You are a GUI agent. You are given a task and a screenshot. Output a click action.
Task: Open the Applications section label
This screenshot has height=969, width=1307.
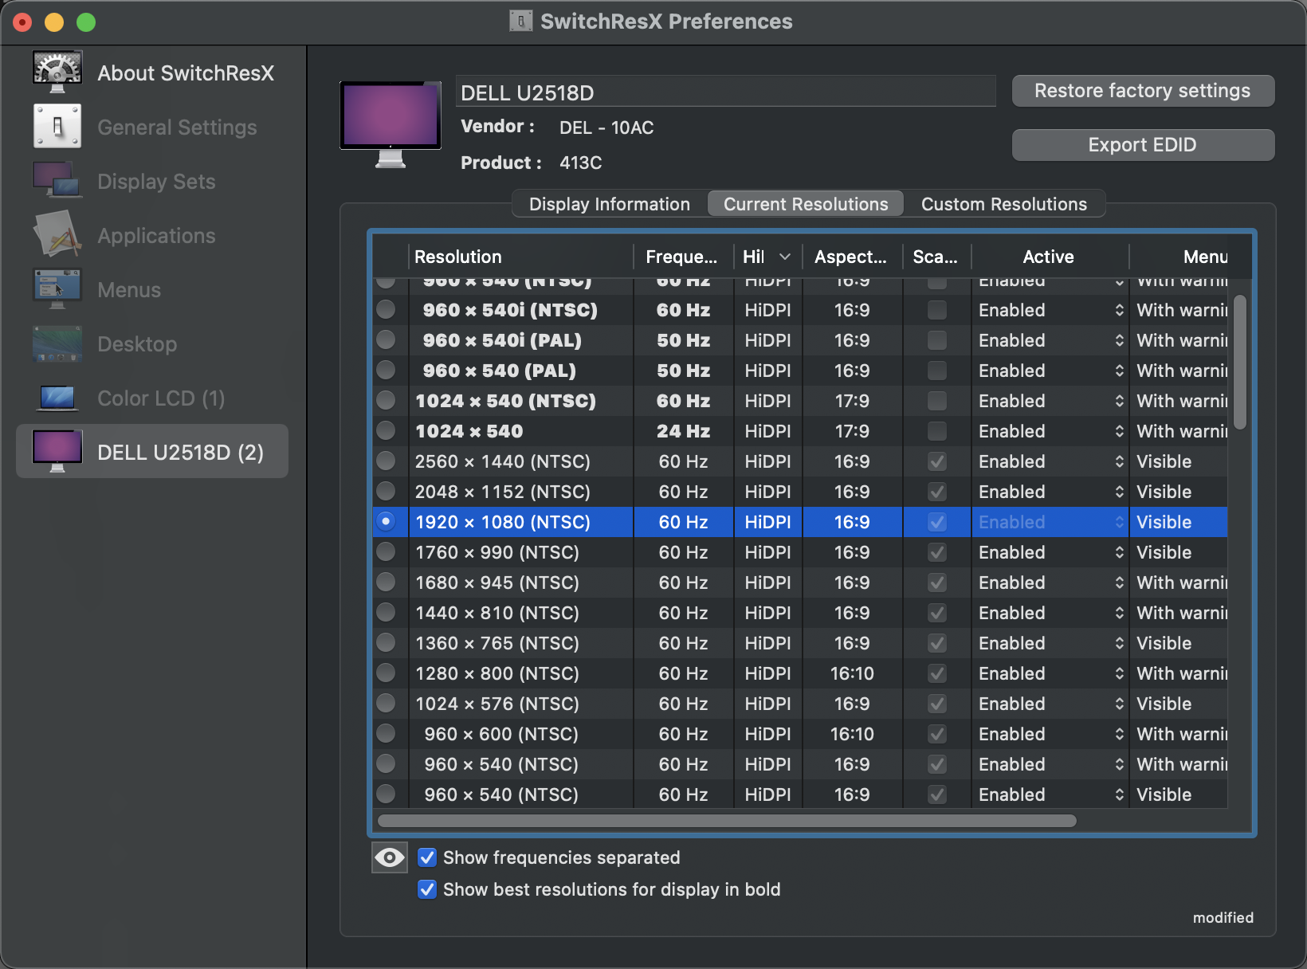(x=156, y=236)
